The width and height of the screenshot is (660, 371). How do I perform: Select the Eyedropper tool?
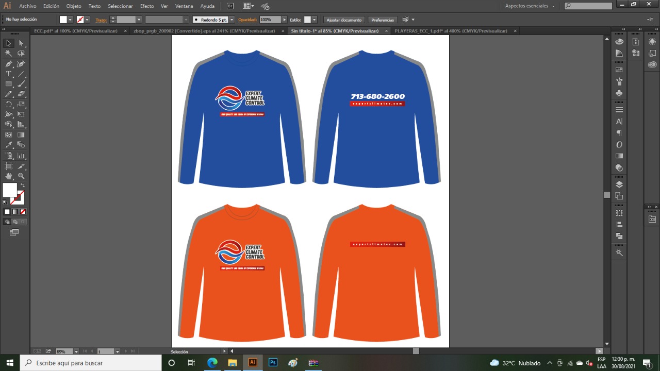(9, 145)
